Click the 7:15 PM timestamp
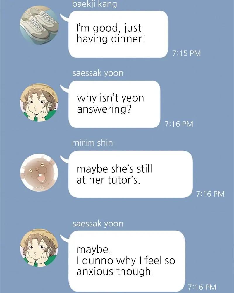This screenshot has width=234, height=293. pos(187,53)
